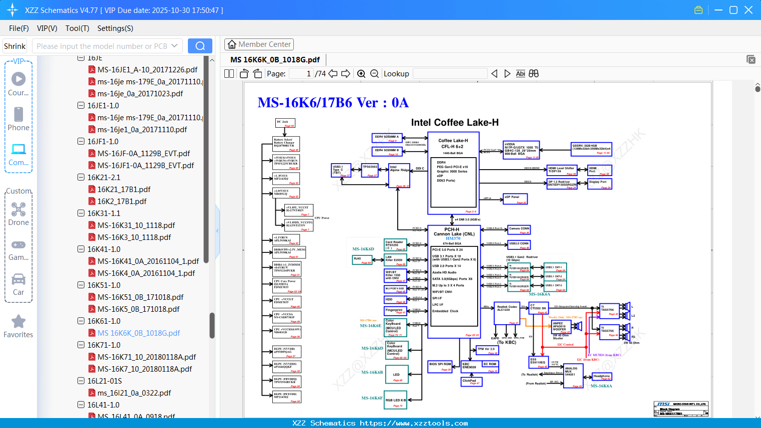
Task: Open MS-16K7_10_20180118A.pdf file
Action: (145, 369)
